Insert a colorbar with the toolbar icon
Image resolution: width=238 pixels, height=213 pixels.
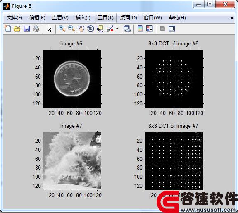tap(140, 29)
